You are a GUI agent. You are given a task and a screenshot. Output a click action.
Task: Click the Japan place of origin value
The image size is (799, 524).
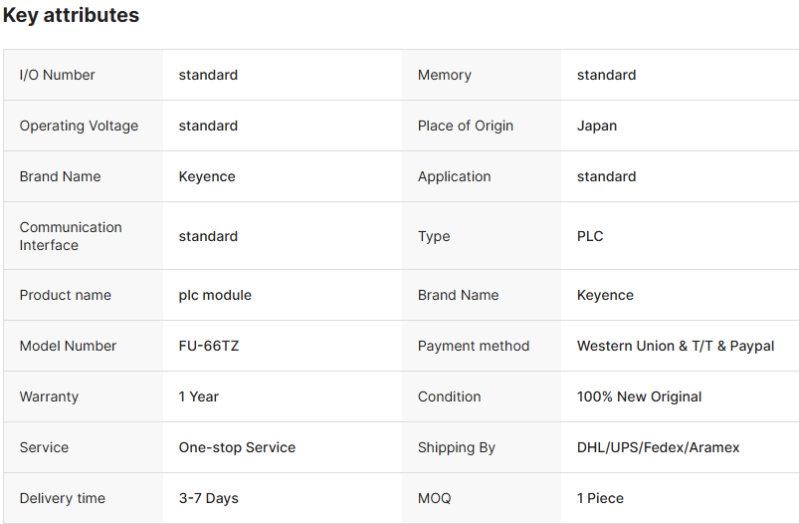[597, 126]
